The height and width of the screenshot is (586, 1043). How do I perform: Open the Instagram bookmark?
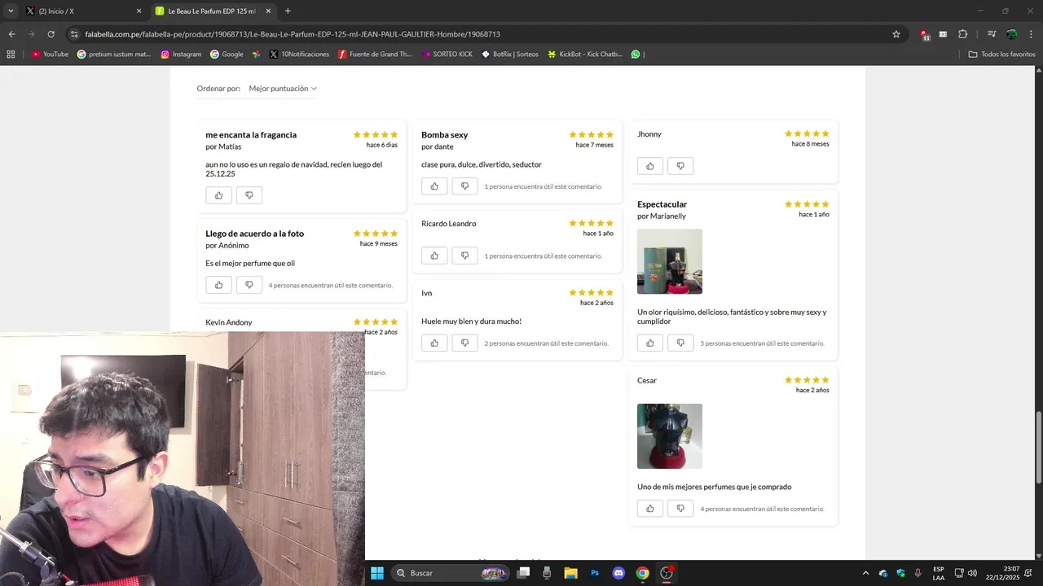(181, 55)
